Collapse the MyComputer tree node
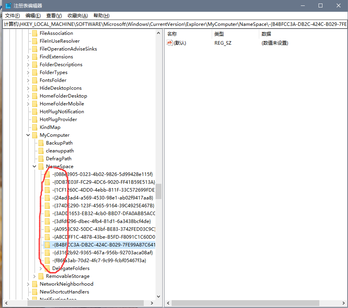The height and width of the screenshot is (308, 348). click(28, 135)
